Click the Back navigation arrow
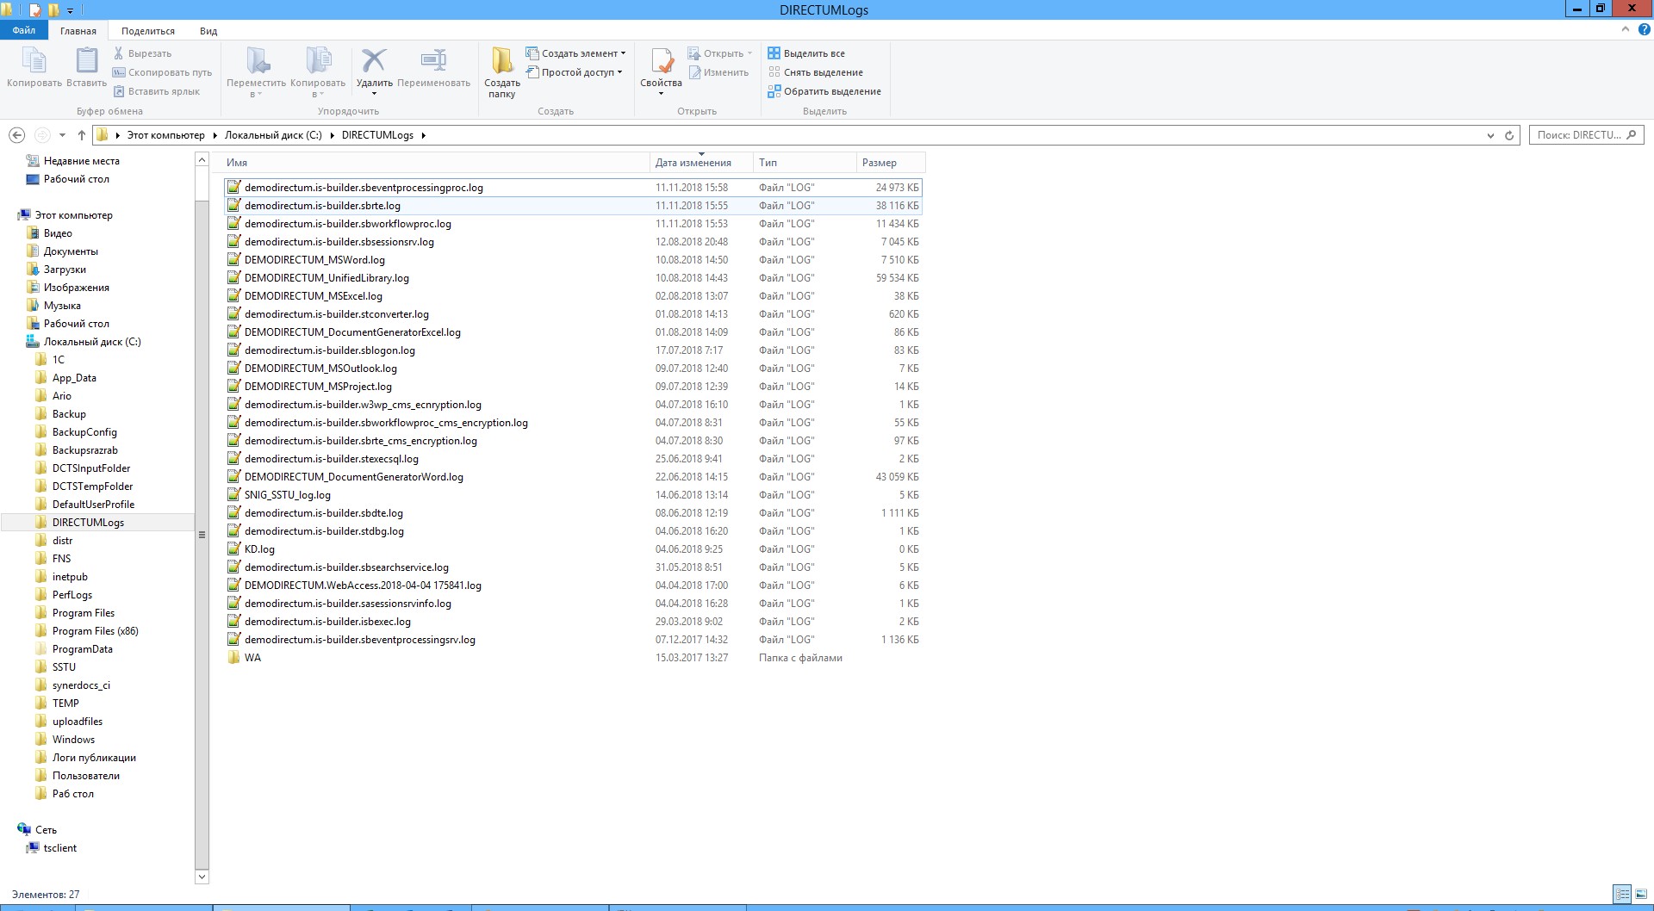Image resolution: width=1654 pixels, height=911 pixels. 16,135
